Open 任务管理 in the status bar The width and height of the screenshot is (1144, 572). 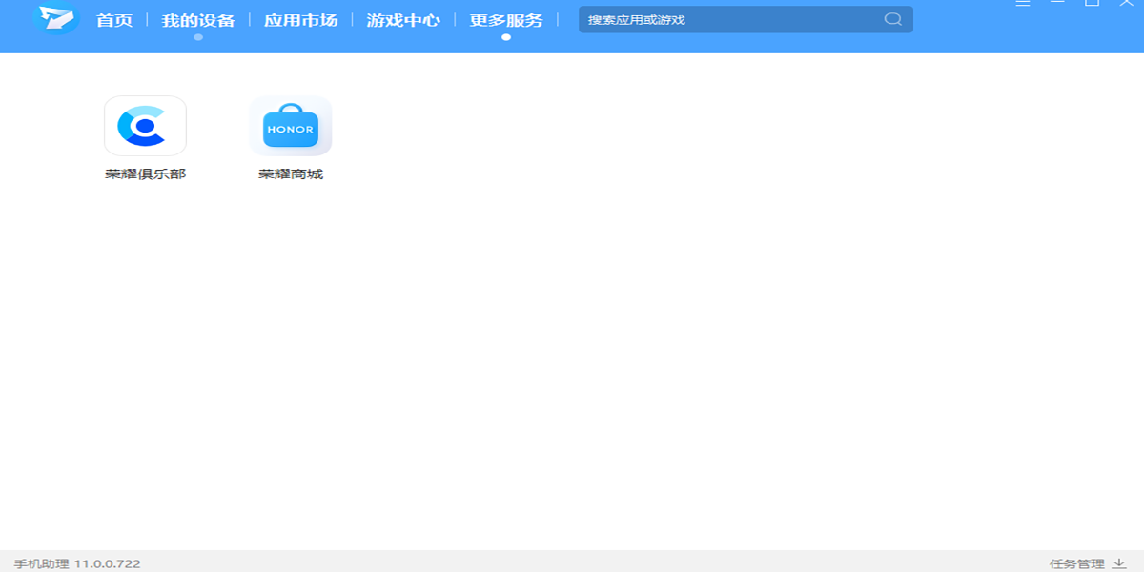1077,563
